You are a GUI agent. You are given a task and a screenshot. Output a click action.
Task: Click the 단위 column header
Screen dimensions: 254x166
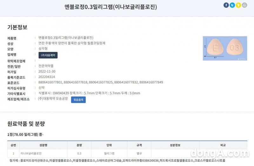(x=109, y=145)
